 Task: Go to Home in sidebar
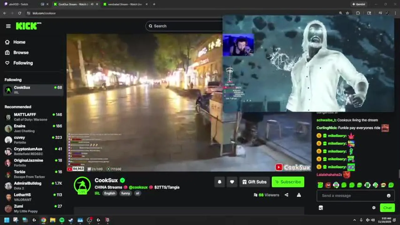[19, 42]
